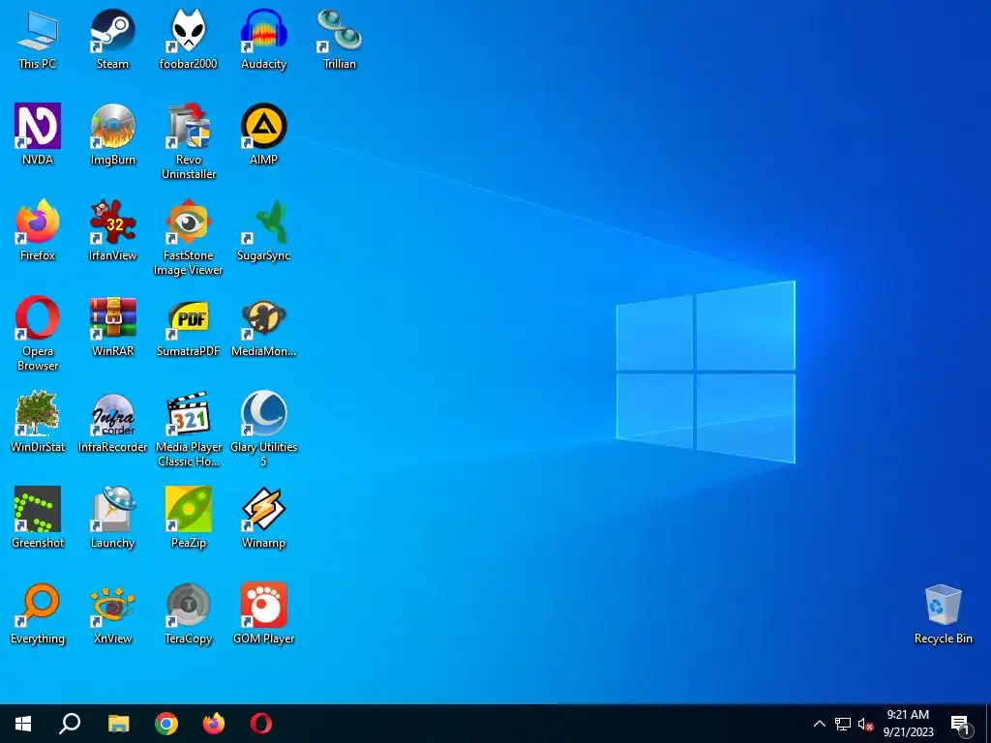991x743 pixels.
Task: Select the Winamp shortcut
Action: [263, 518]
